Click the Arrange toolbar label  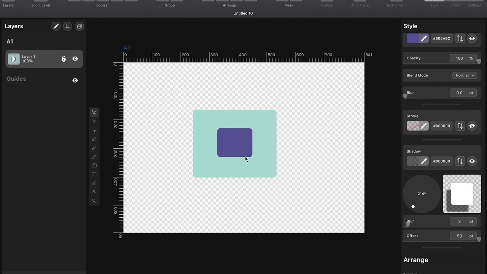point(229,5)
